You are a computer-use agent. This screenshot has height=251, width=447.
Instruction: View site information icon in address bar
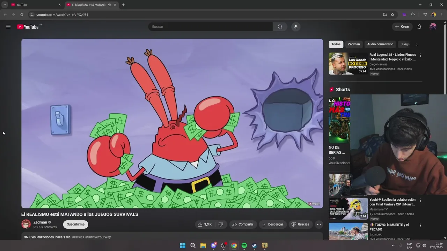[x=32, y=15]
